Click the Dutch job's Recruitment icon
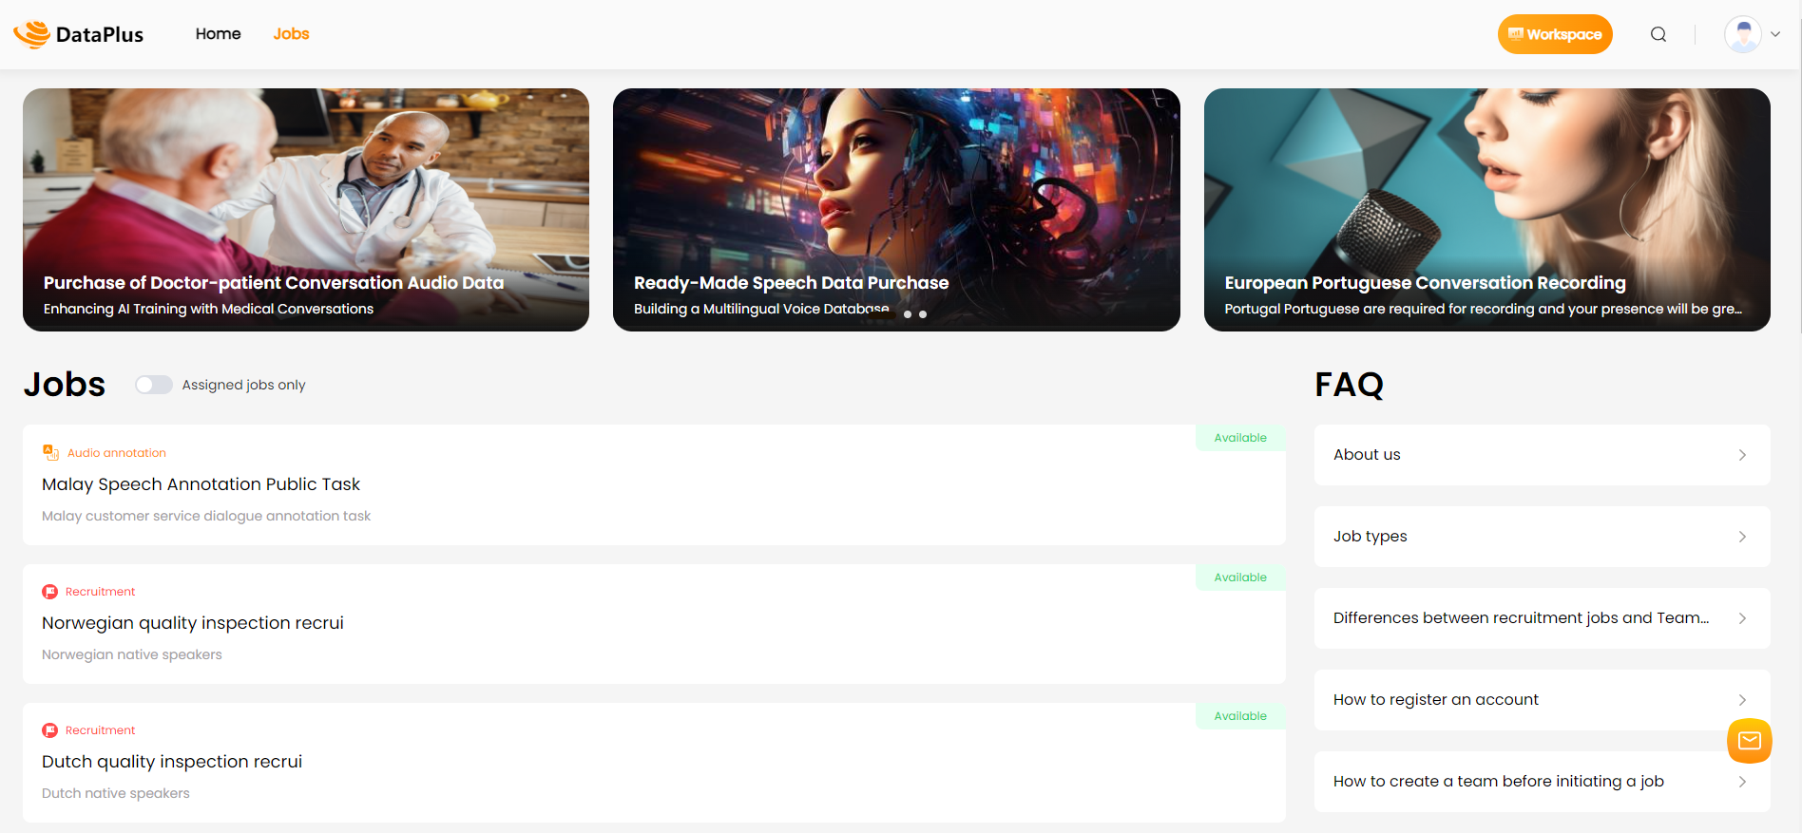This screenshot has width=1802, height=833. click(50, 730)
